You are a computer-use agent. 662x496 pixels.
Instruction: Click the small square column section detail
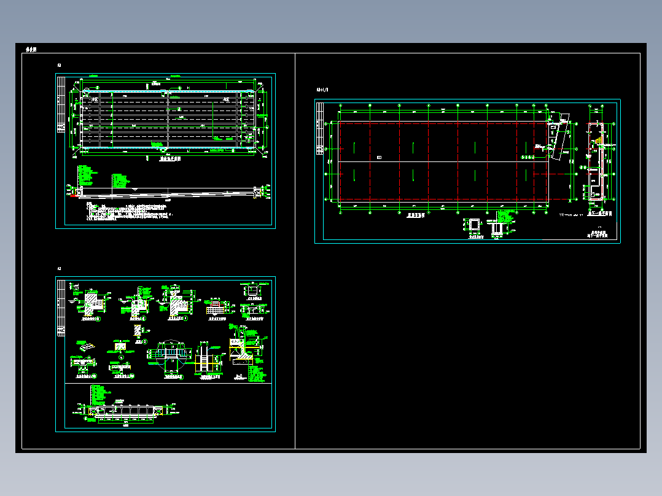(x=473, y=226)
